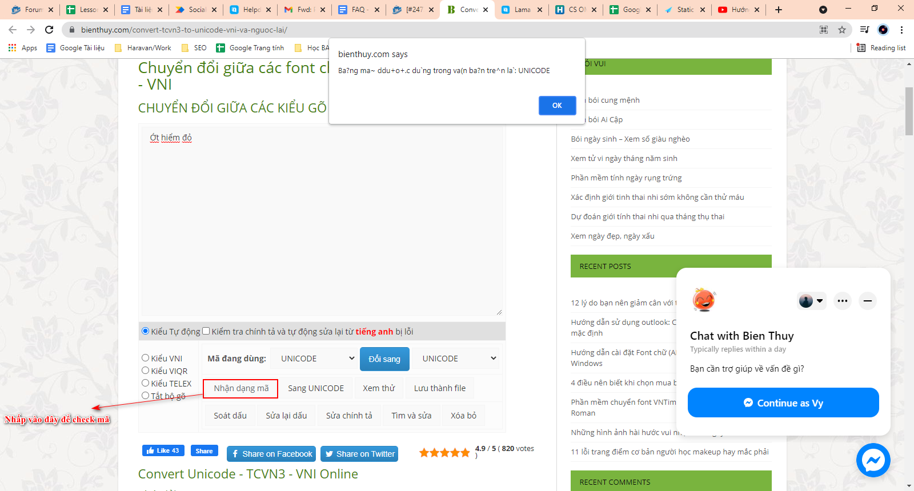Minimize the Chat with Bien Thuy panel
The height and width of the screenshot is (491, 914).
(868, 301)
